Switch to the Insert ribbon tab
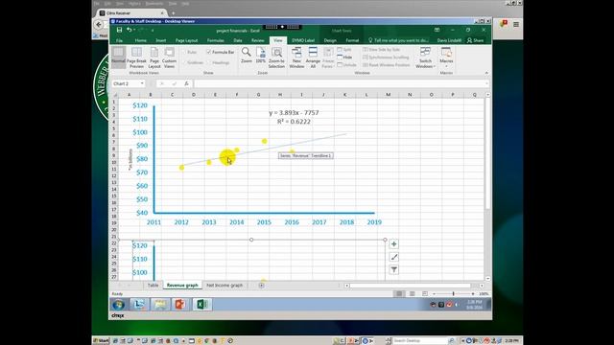The height and width of the screenshot is (345, 614). point(161,40)
